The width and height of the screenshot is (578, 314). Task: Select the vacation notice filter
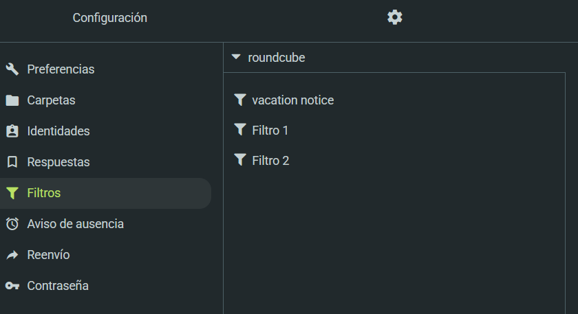pos(292,100)
